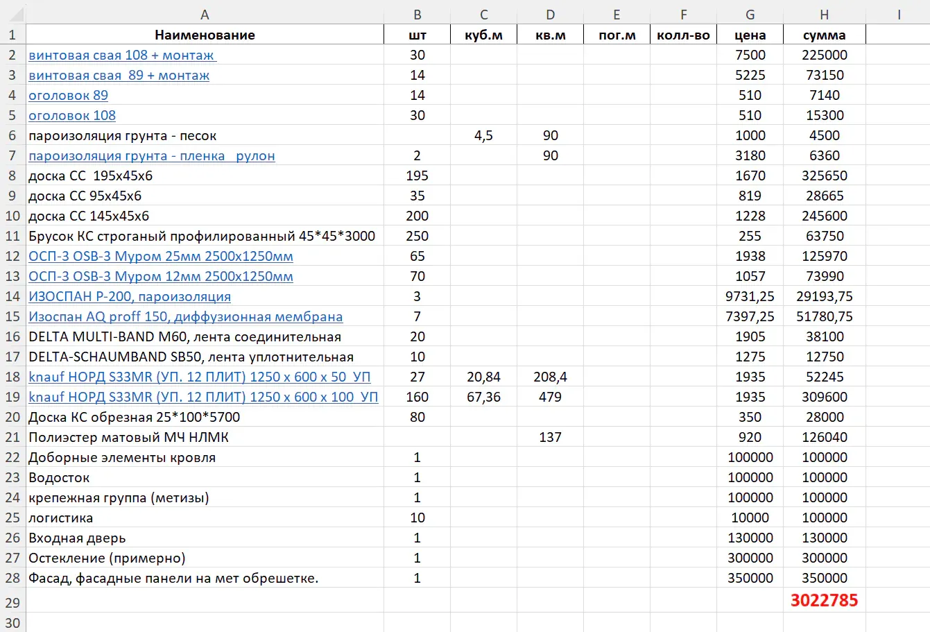The image size is (930, 632).
Task: Select column I header
Action: (899, 15)
